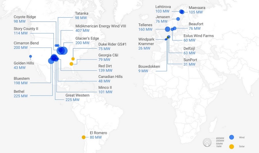The image size is (259, 153).
Task: Click the Wind legend text
Action: (242, 137)
